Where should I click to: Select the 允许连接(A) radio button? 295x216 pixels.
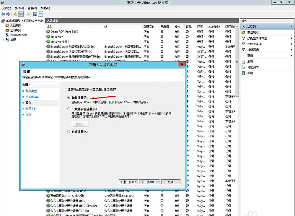[x=69, y=98]
